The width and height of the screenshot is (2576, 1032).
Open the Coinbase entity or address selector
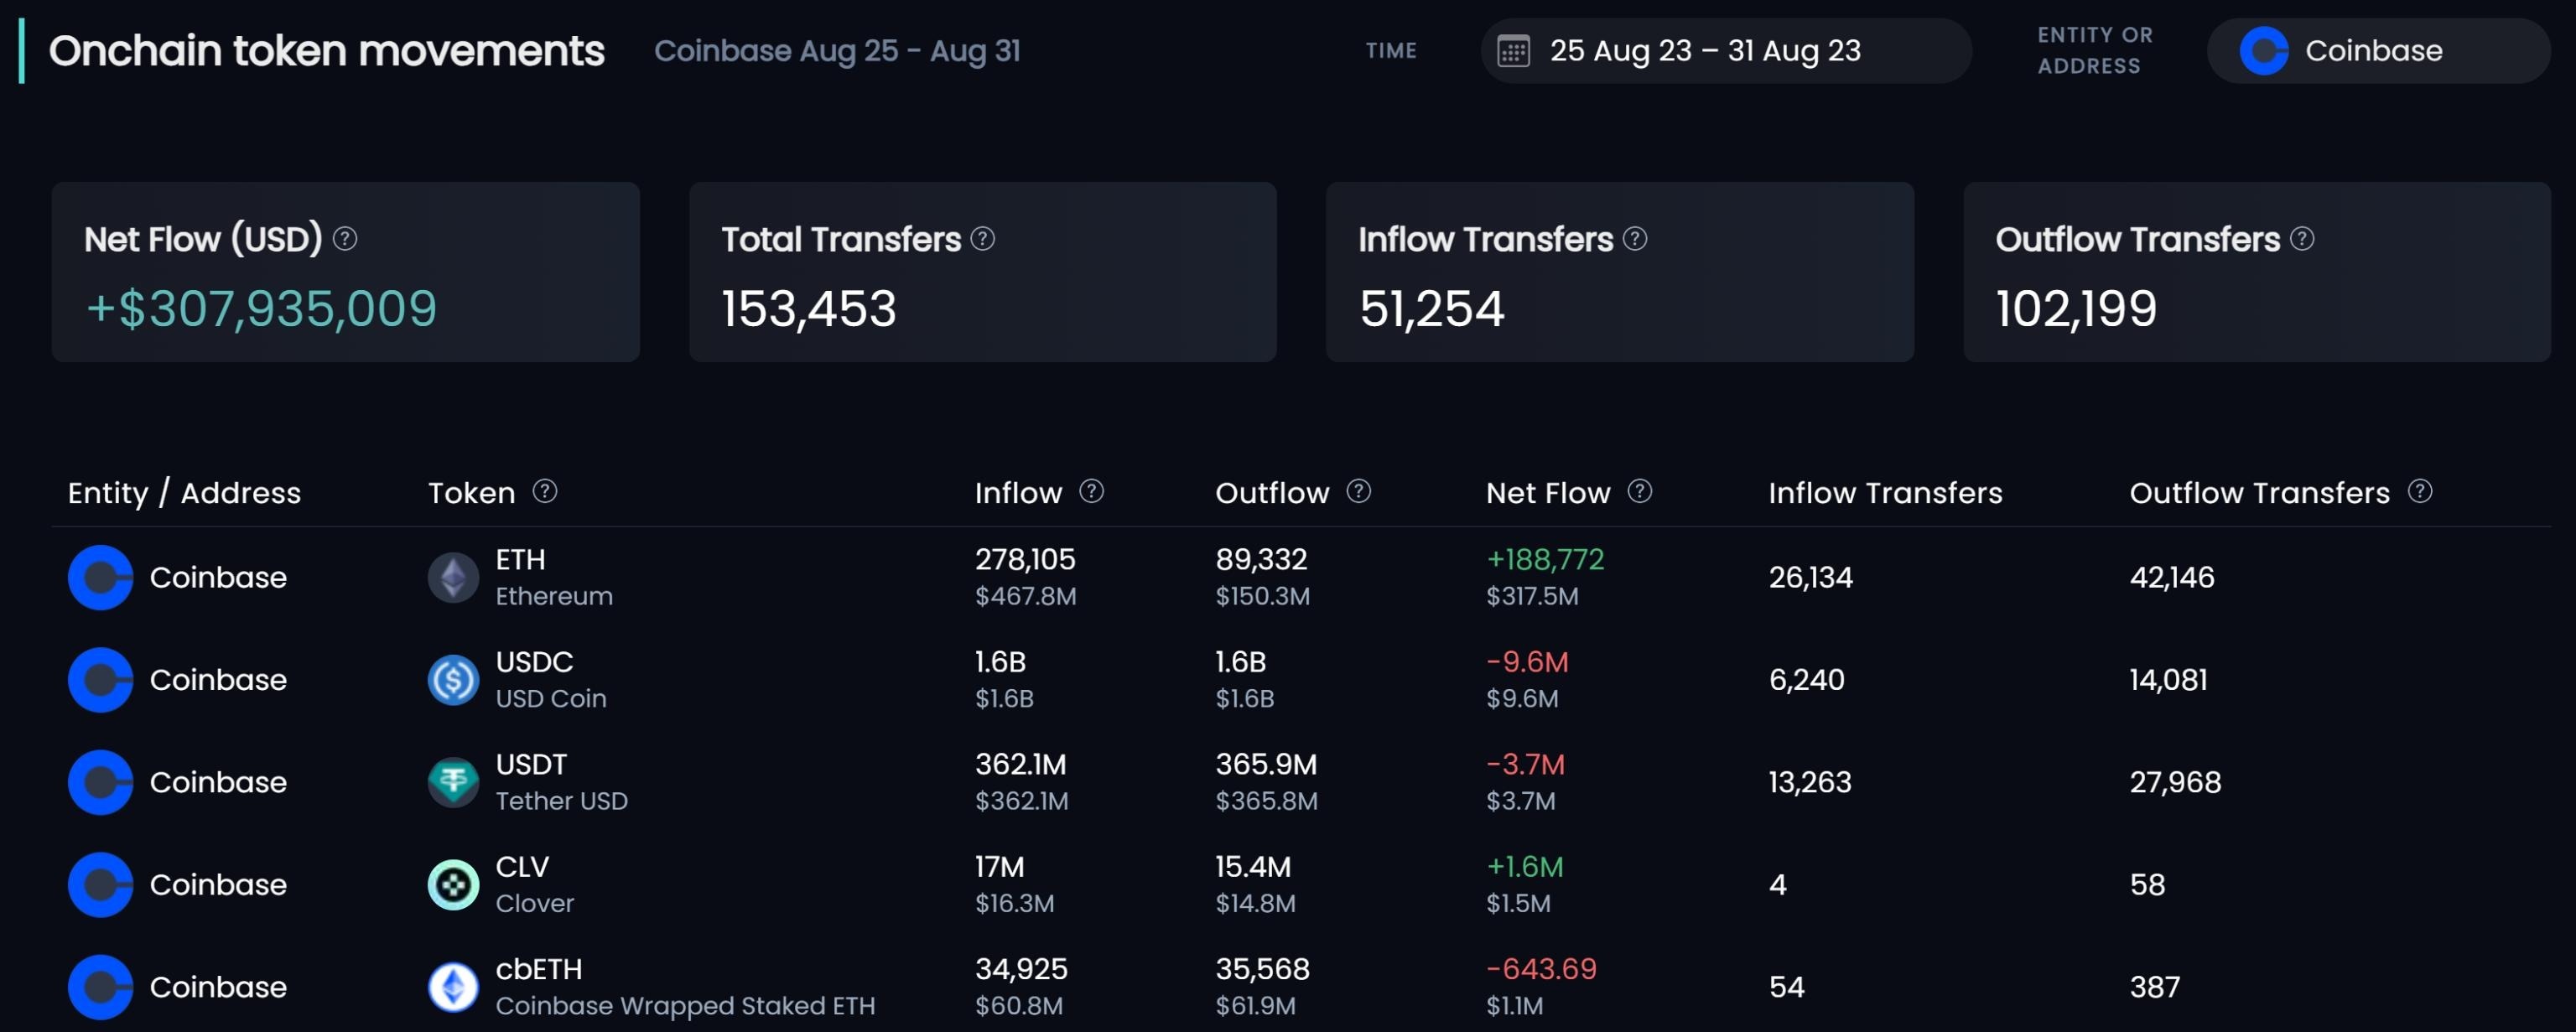point(2378,51)
